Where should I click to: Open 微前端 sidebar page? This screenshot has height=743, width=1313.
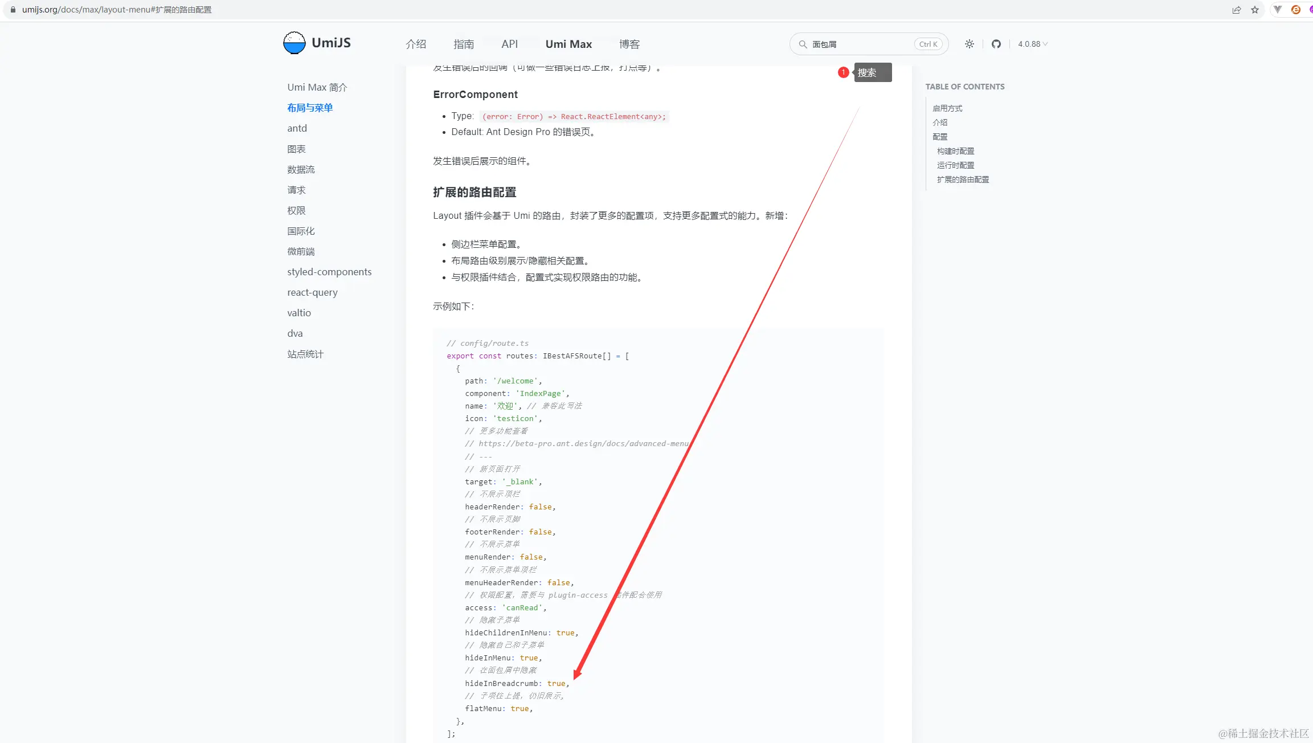pyautogui.click(x=301, y=251)
